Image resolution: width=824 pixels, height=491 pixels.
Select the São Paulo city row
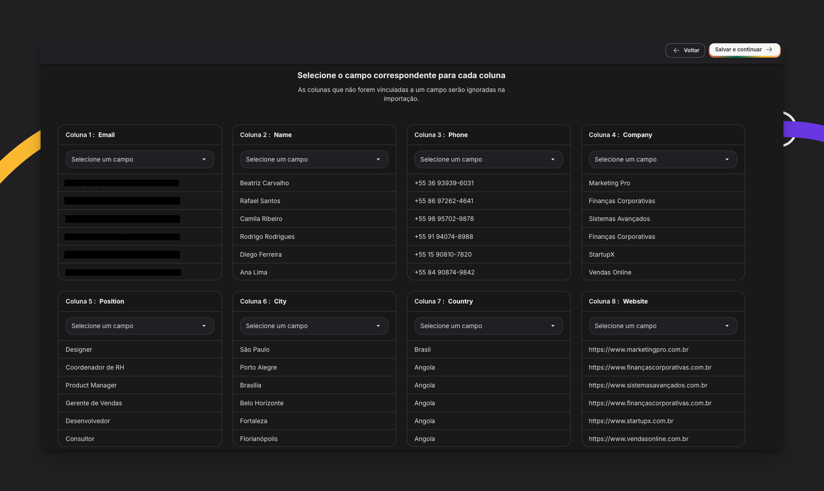pyautogui.click(x=255, y=350)
